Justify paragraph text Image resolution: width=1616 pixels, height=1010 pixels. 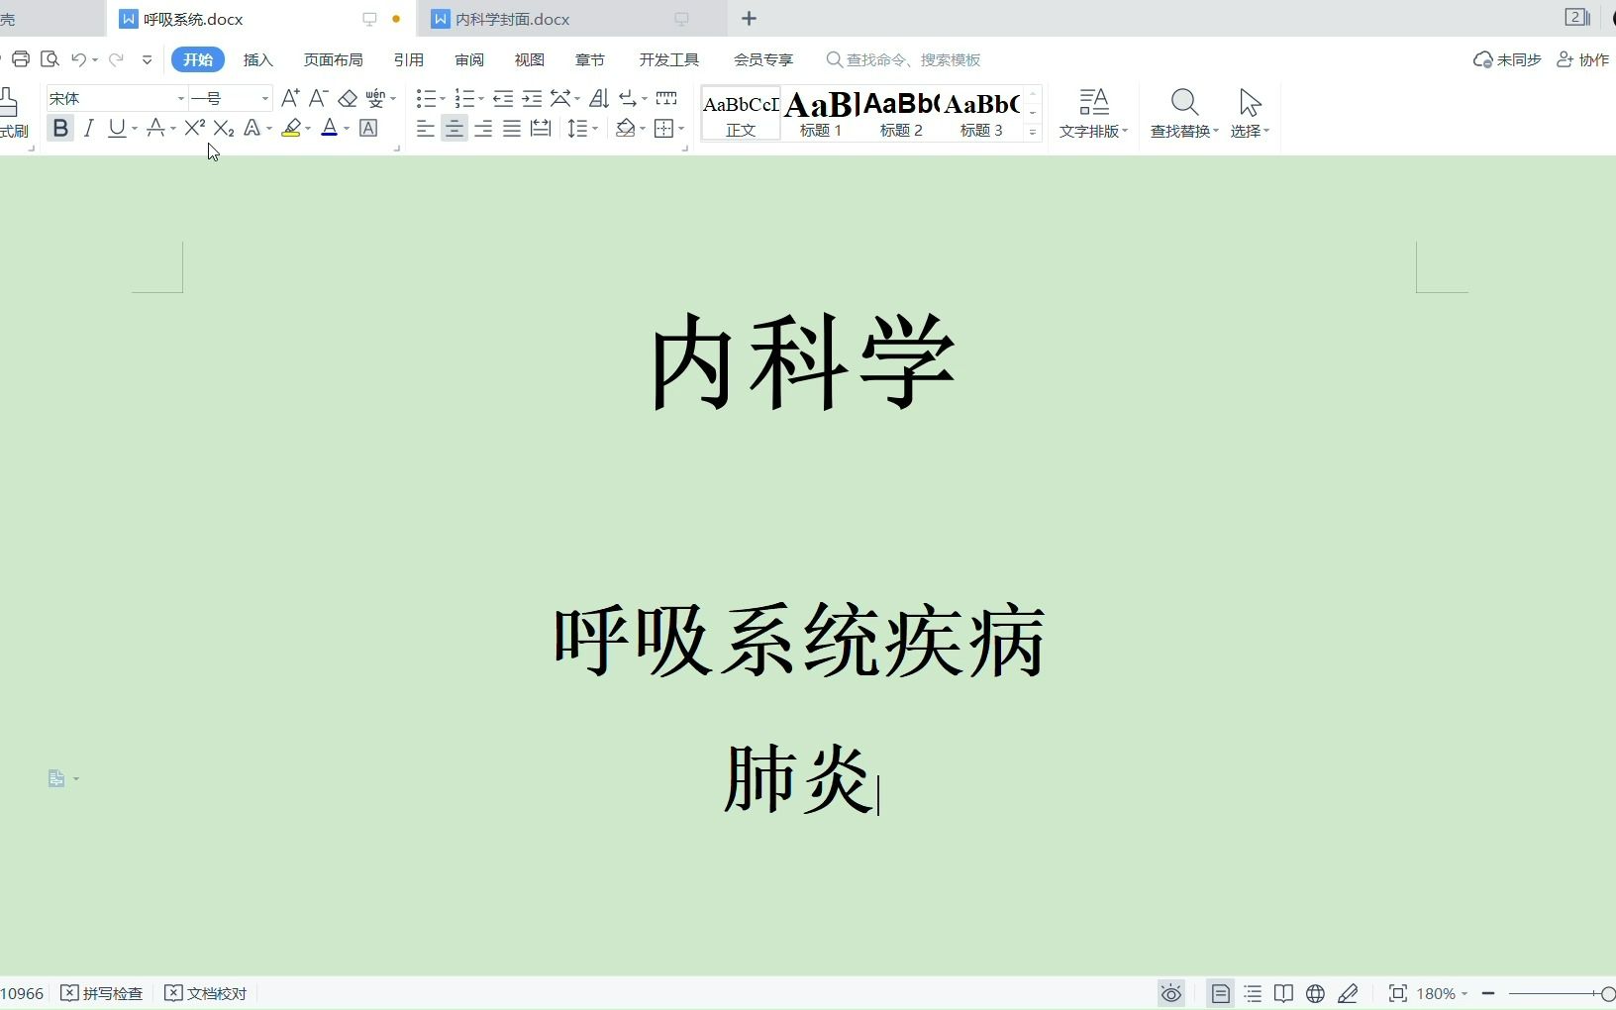click(x=512, y=129)
